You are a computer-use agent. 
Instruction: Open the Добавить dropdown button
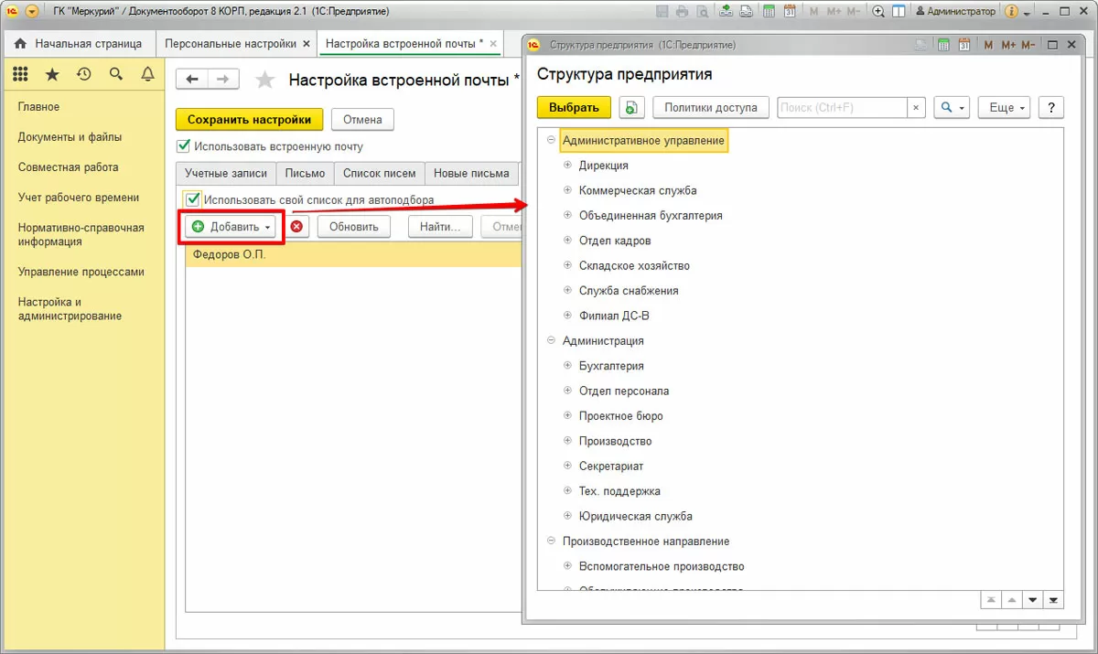(x=231, y=227)
